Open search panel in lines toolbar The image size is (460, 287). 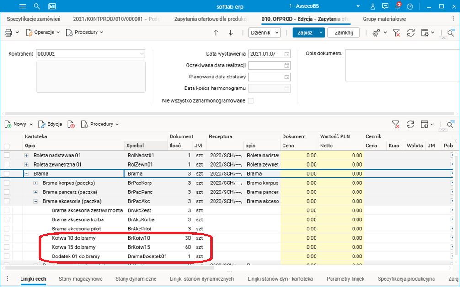point(450,125)
